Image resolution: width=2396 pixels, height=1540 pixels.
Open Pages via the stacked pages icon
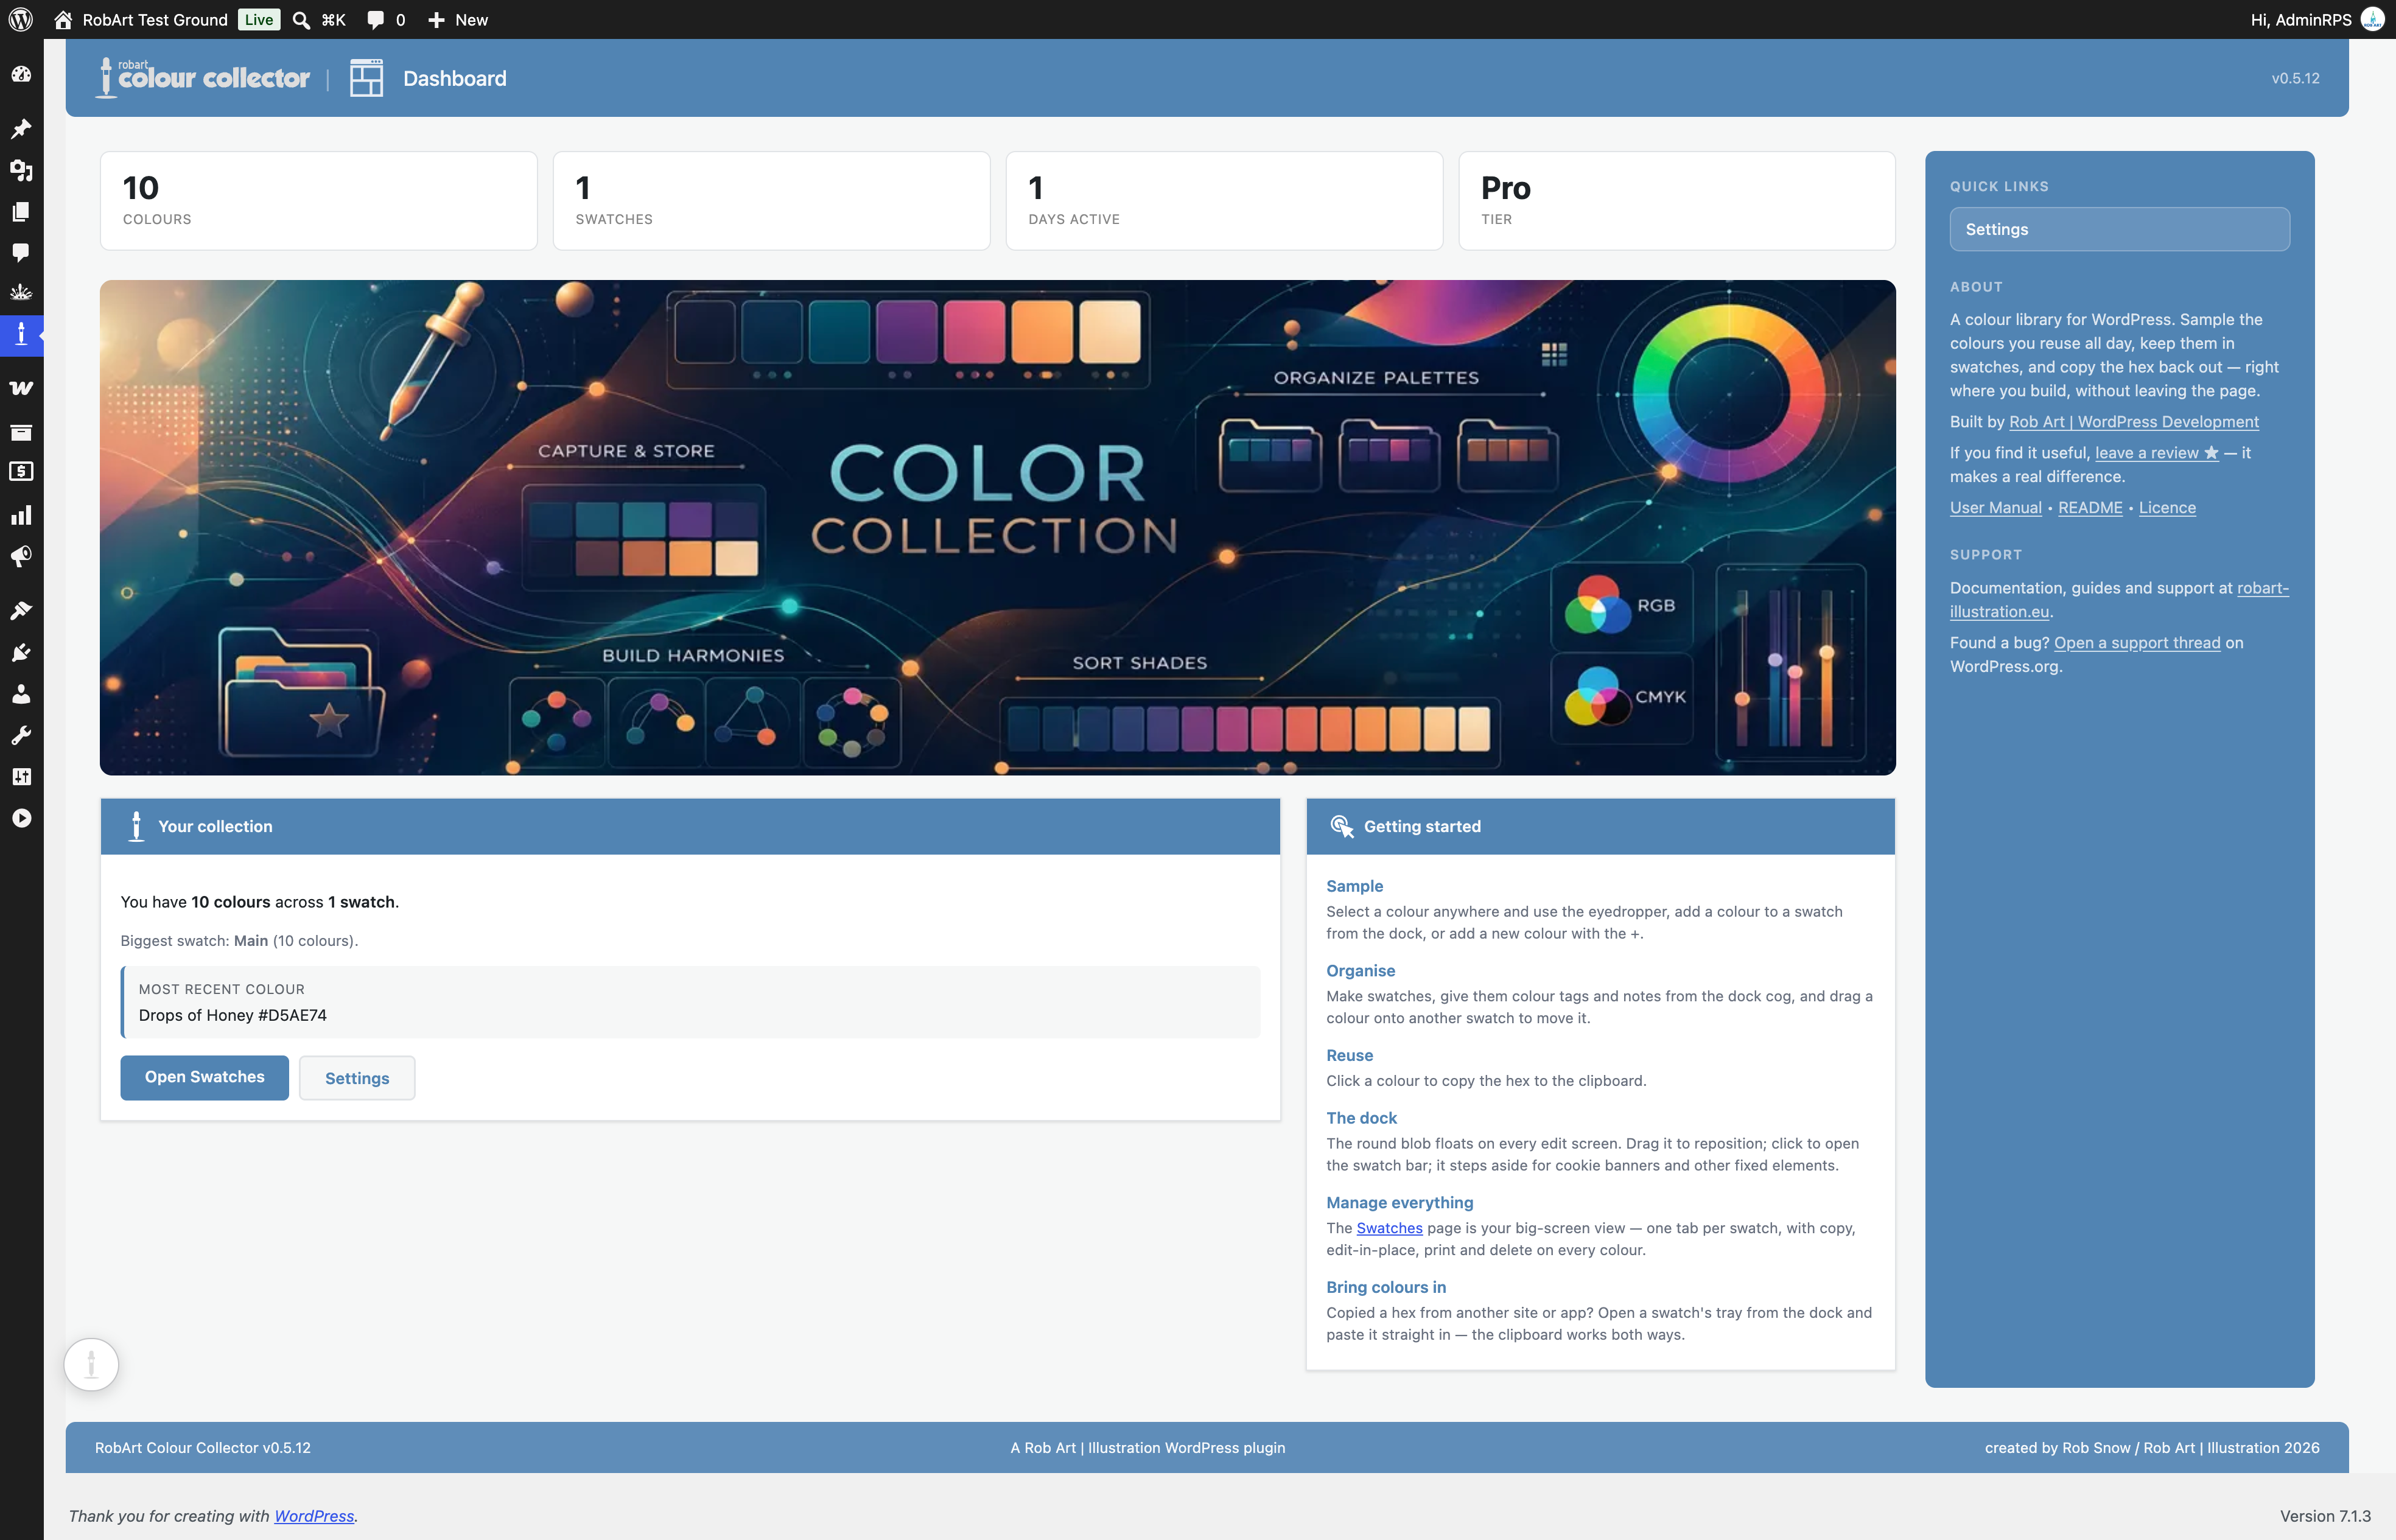click(21, 211)
